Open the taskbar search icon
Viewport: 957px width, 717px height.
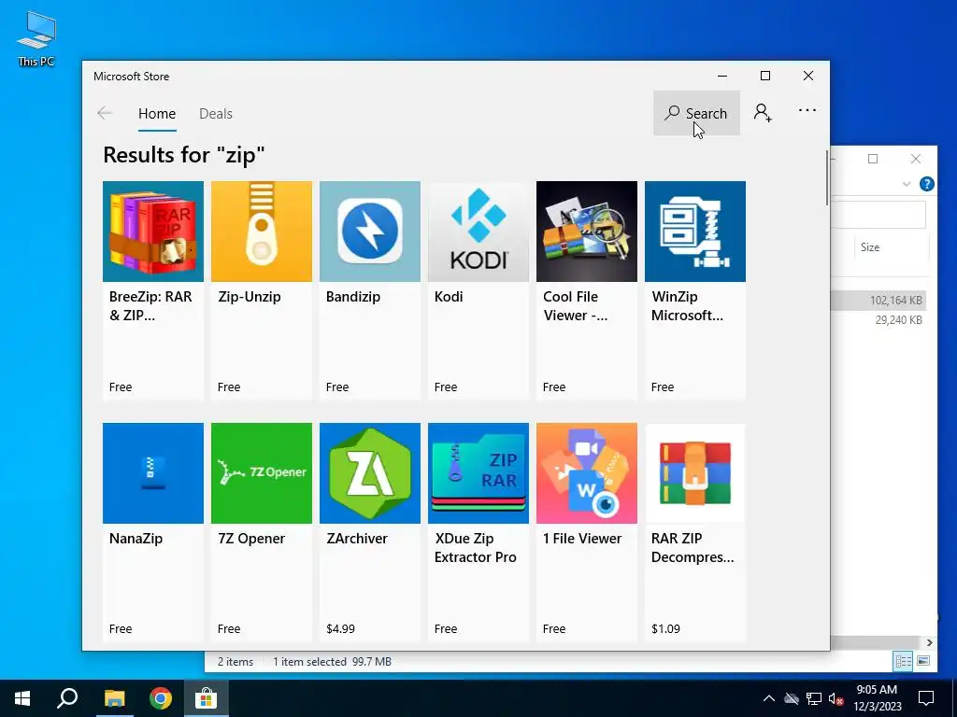pos(67,698)
